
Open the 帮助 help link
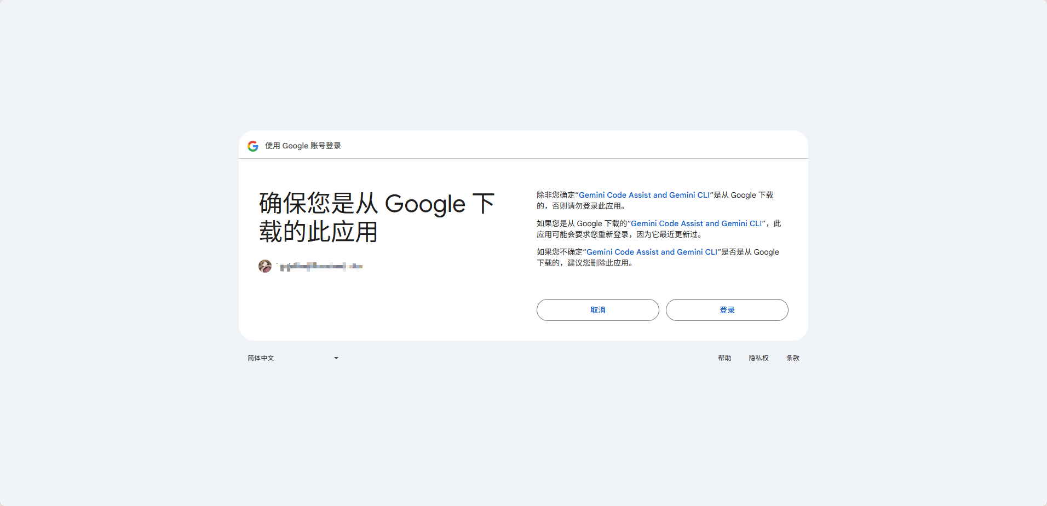pos(724,358)
